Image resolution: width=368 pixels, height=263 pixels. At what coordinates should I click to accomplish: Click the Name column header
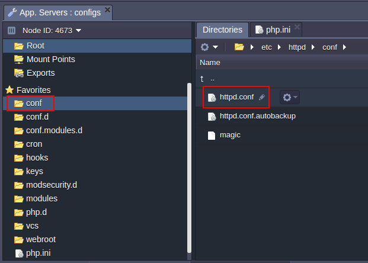pyautogui.click(x=210, y=62)
